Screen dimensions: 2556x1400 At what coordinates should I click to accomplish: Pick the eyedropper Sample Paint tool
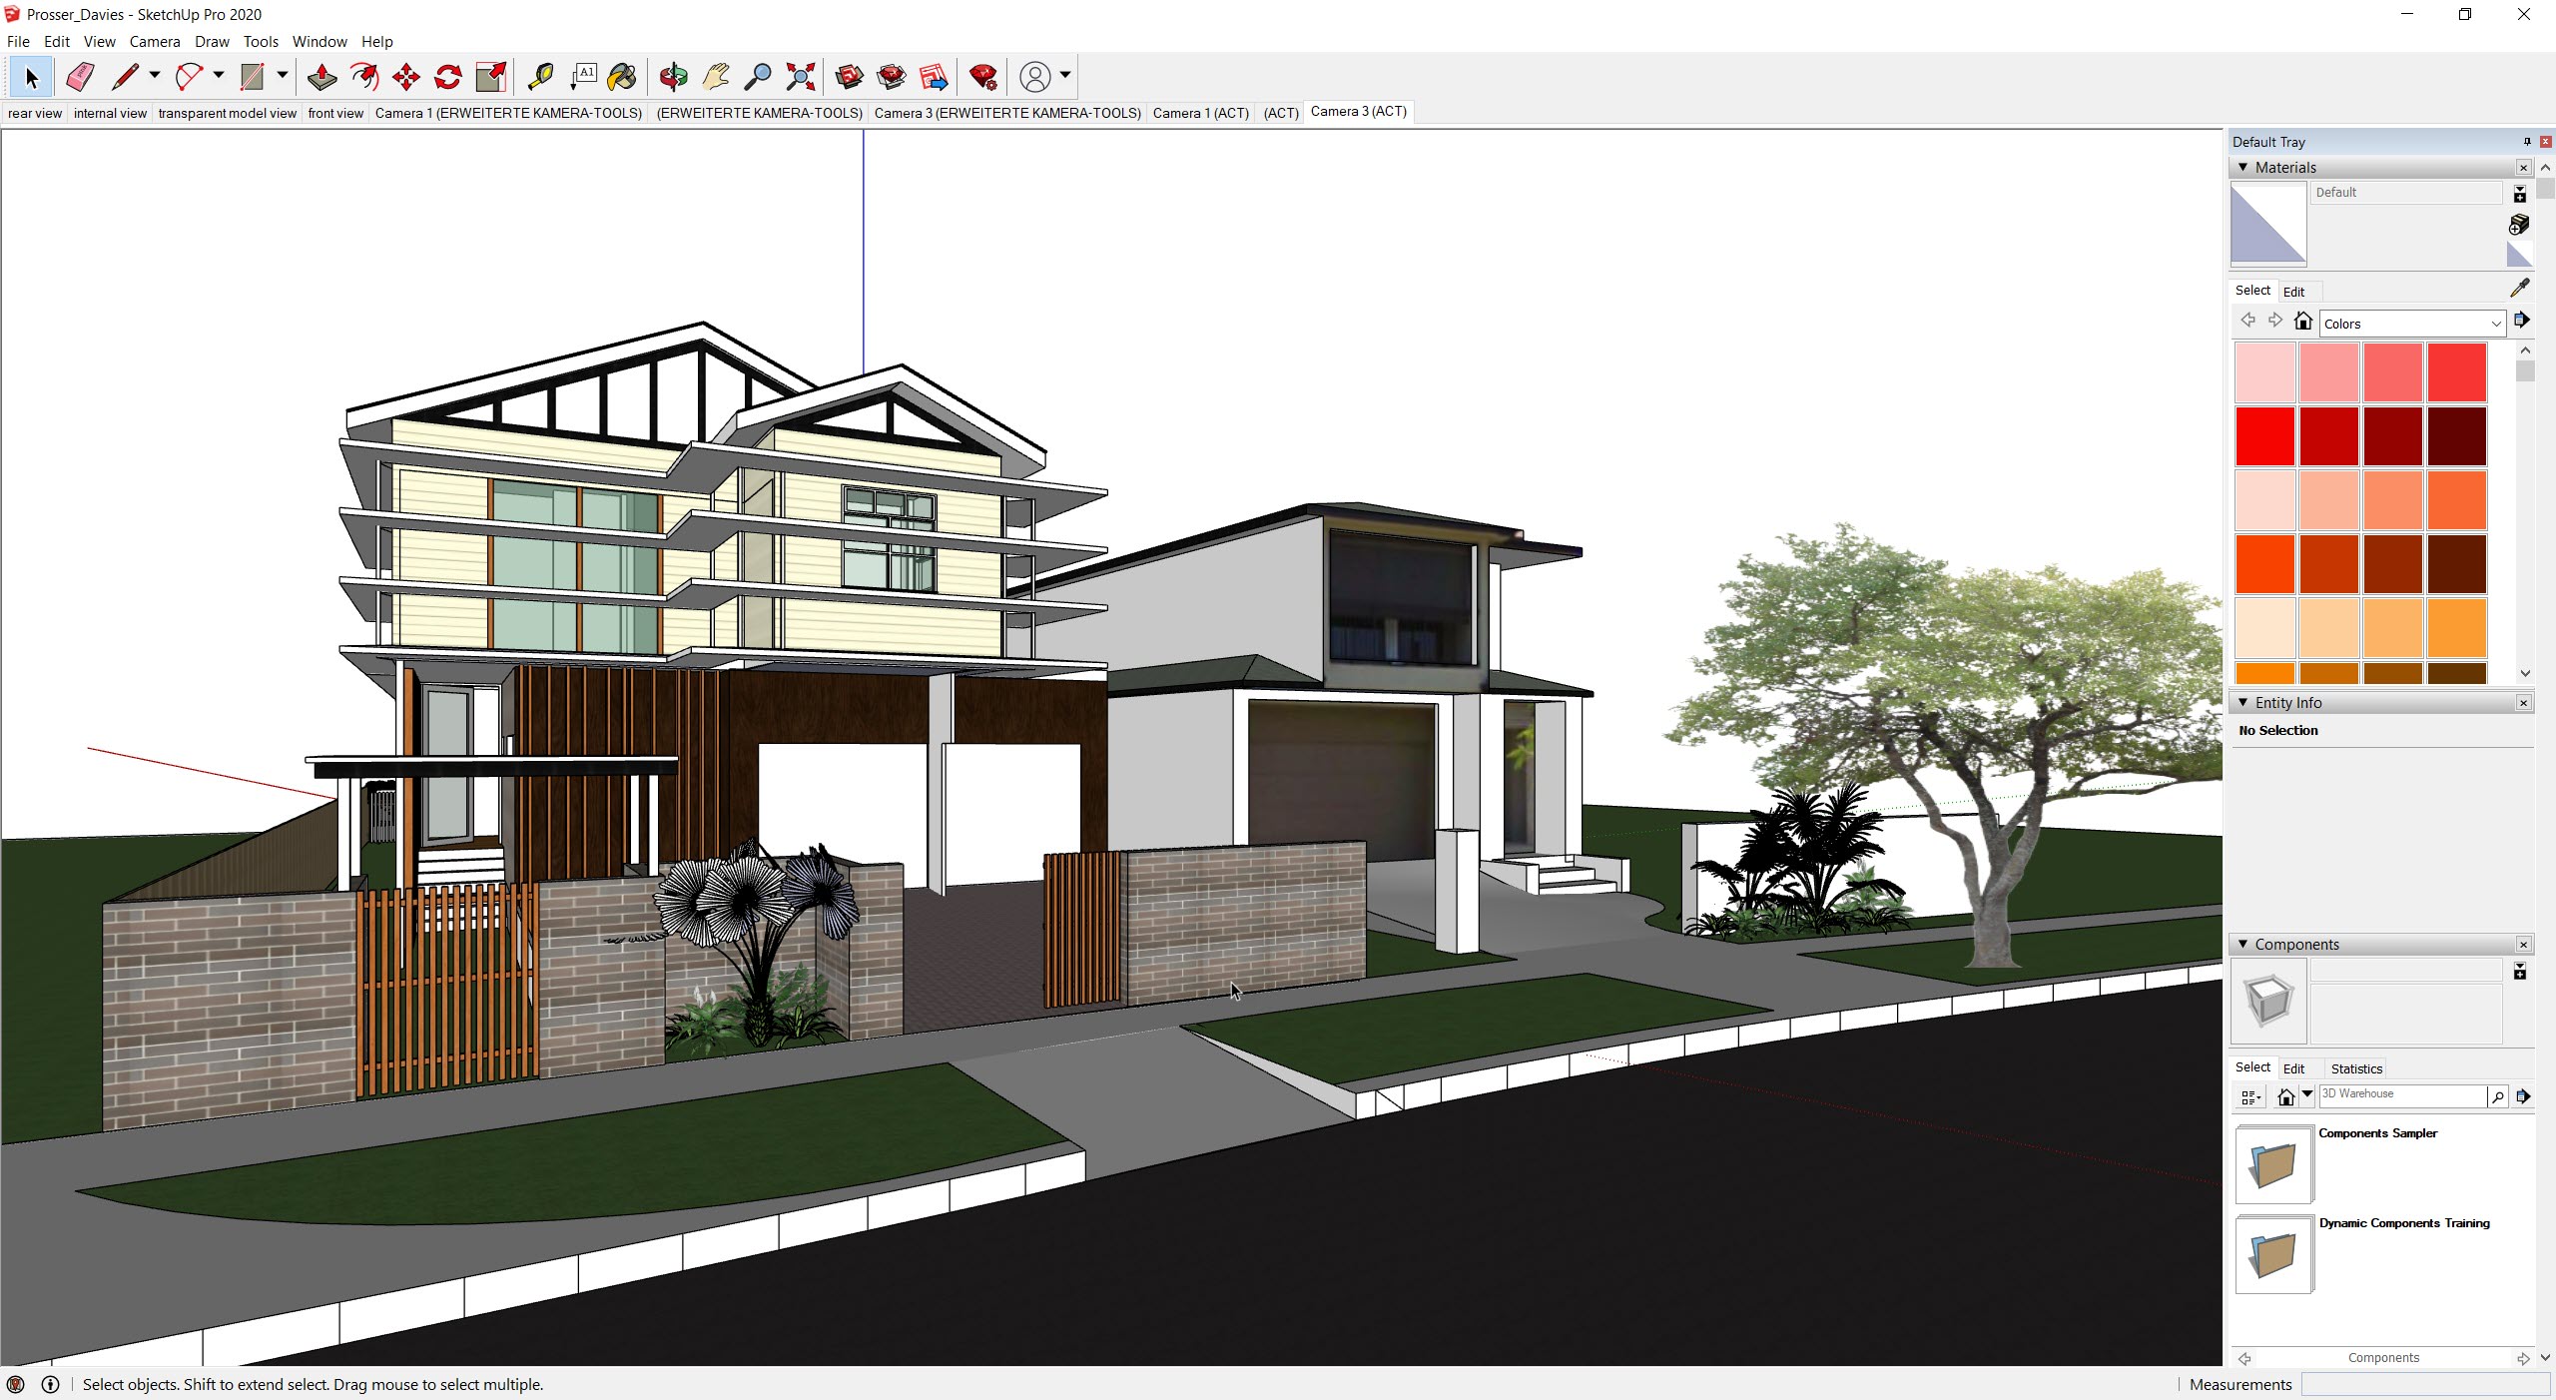pyautogui.click(x=2520, y=289)
